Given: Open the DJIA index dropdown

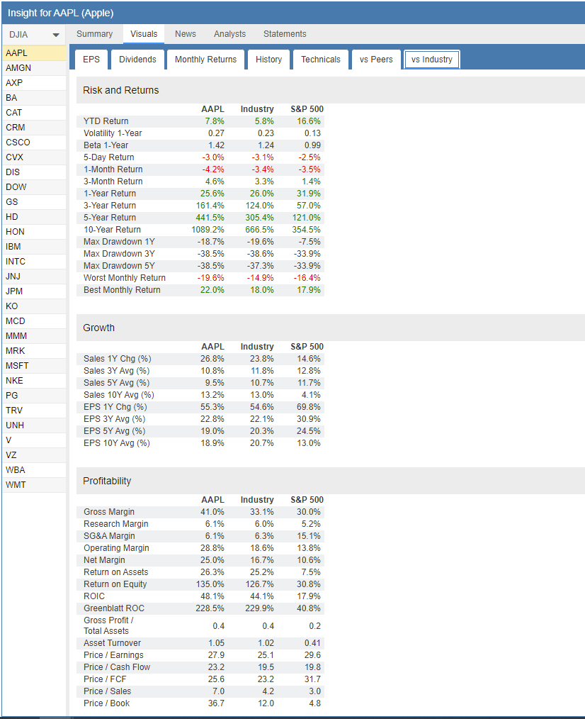Looking at the screenshot, I should (x=34, y=35).
